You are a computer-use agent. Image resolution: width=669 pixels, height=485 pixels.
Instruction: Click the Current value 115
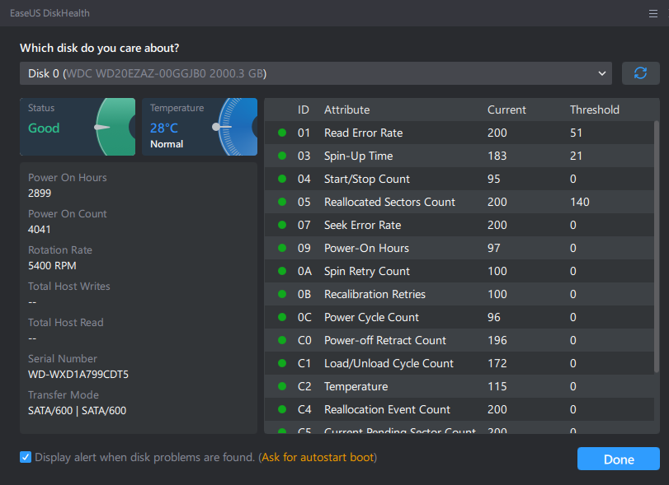tap(497, 386)
